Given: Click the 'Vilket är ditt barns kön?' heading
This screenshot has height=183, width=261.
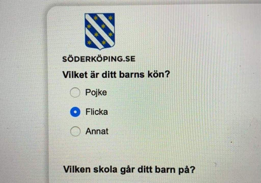Looking at the screenshot, I should pos(116,75).
